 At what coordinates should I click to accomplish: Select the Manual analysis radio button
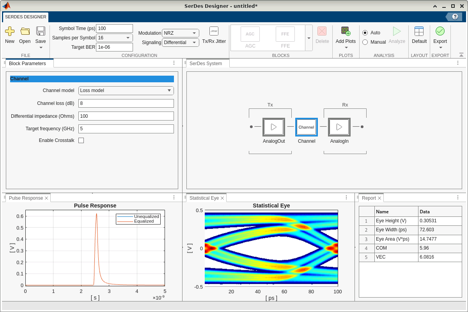click(x=365, y=42)
